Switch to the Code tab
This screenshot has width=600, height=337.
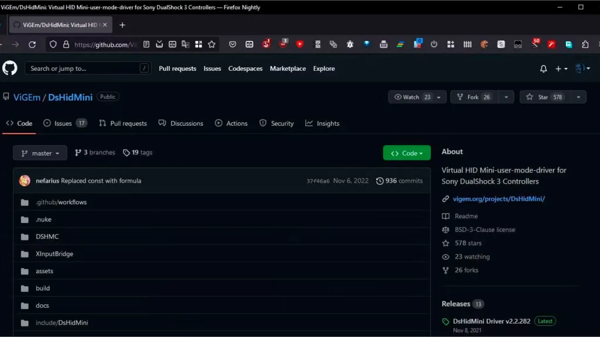point(19,123)
